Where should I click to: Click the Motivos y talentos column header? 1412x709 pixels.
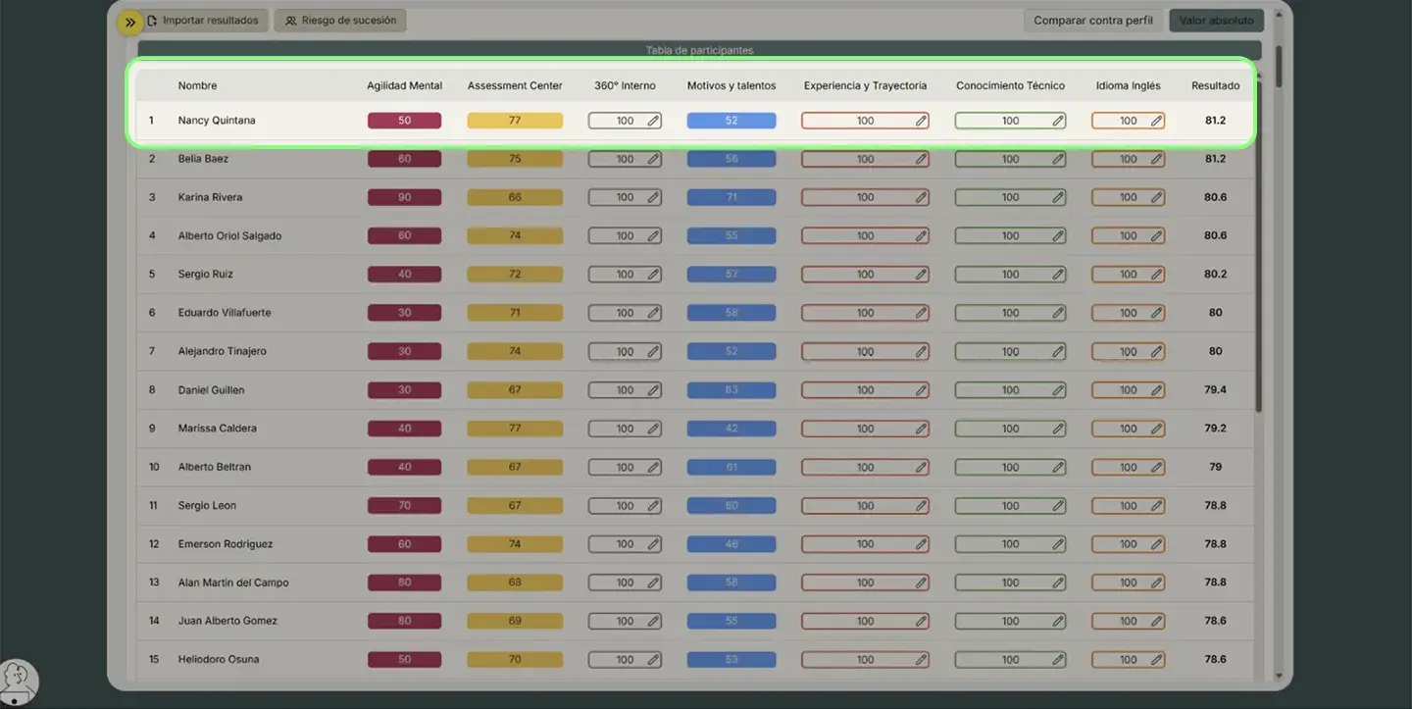(x=731, y=85)
